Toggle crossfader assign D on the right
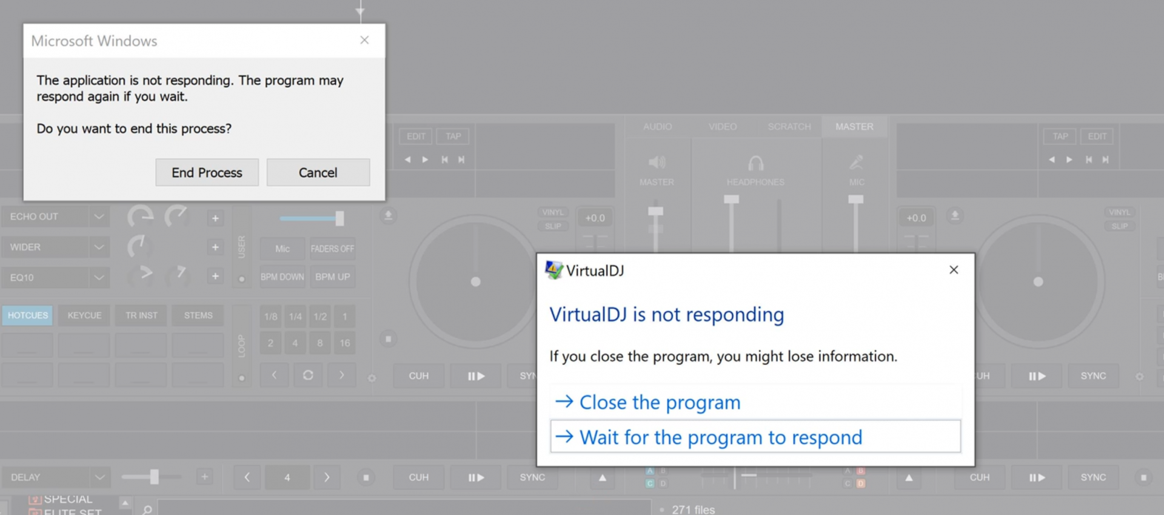 [861, 483]
